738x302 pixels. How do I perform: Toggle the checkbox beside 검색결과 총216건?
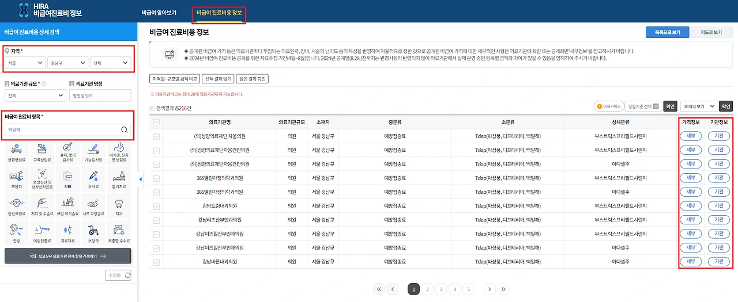pos(152,108)
